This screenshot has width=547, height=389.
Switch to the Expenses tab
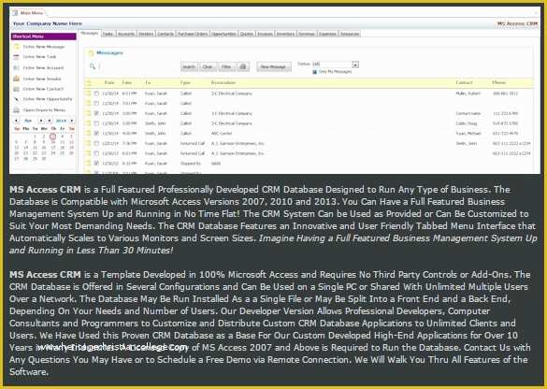[x=327, y=34]
